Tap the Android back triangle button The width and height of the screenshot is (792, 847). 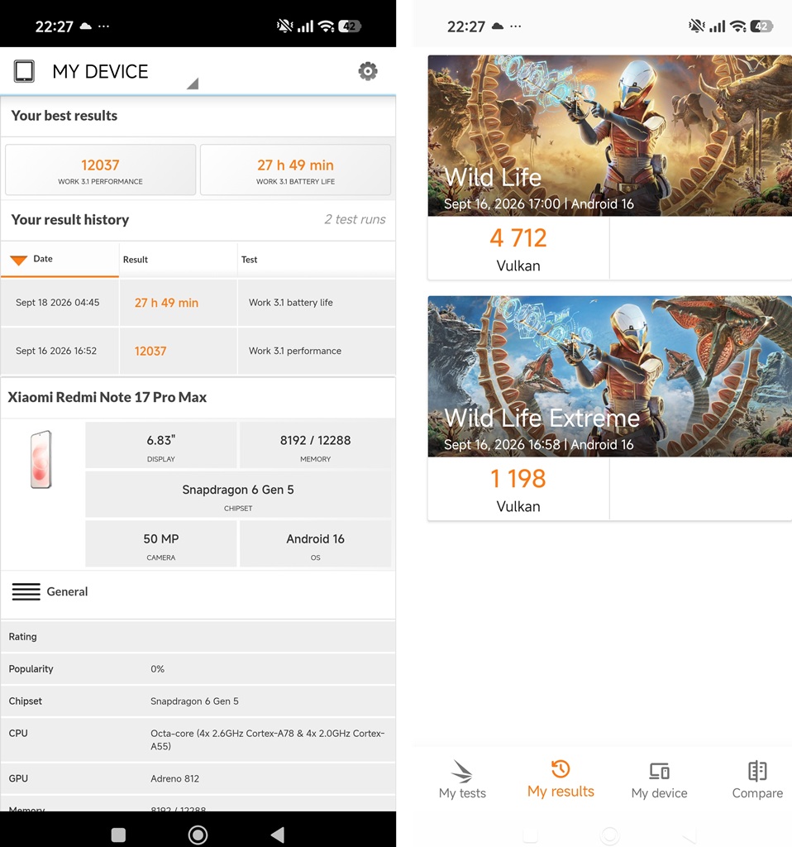click(x=278, y=835)
